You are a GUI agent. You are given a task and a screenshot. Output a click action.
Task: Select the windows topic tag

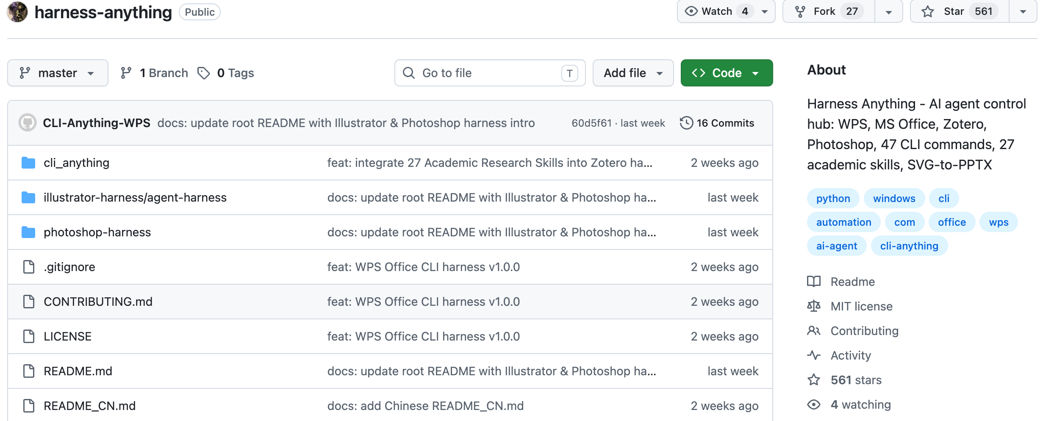click(894, 198)
